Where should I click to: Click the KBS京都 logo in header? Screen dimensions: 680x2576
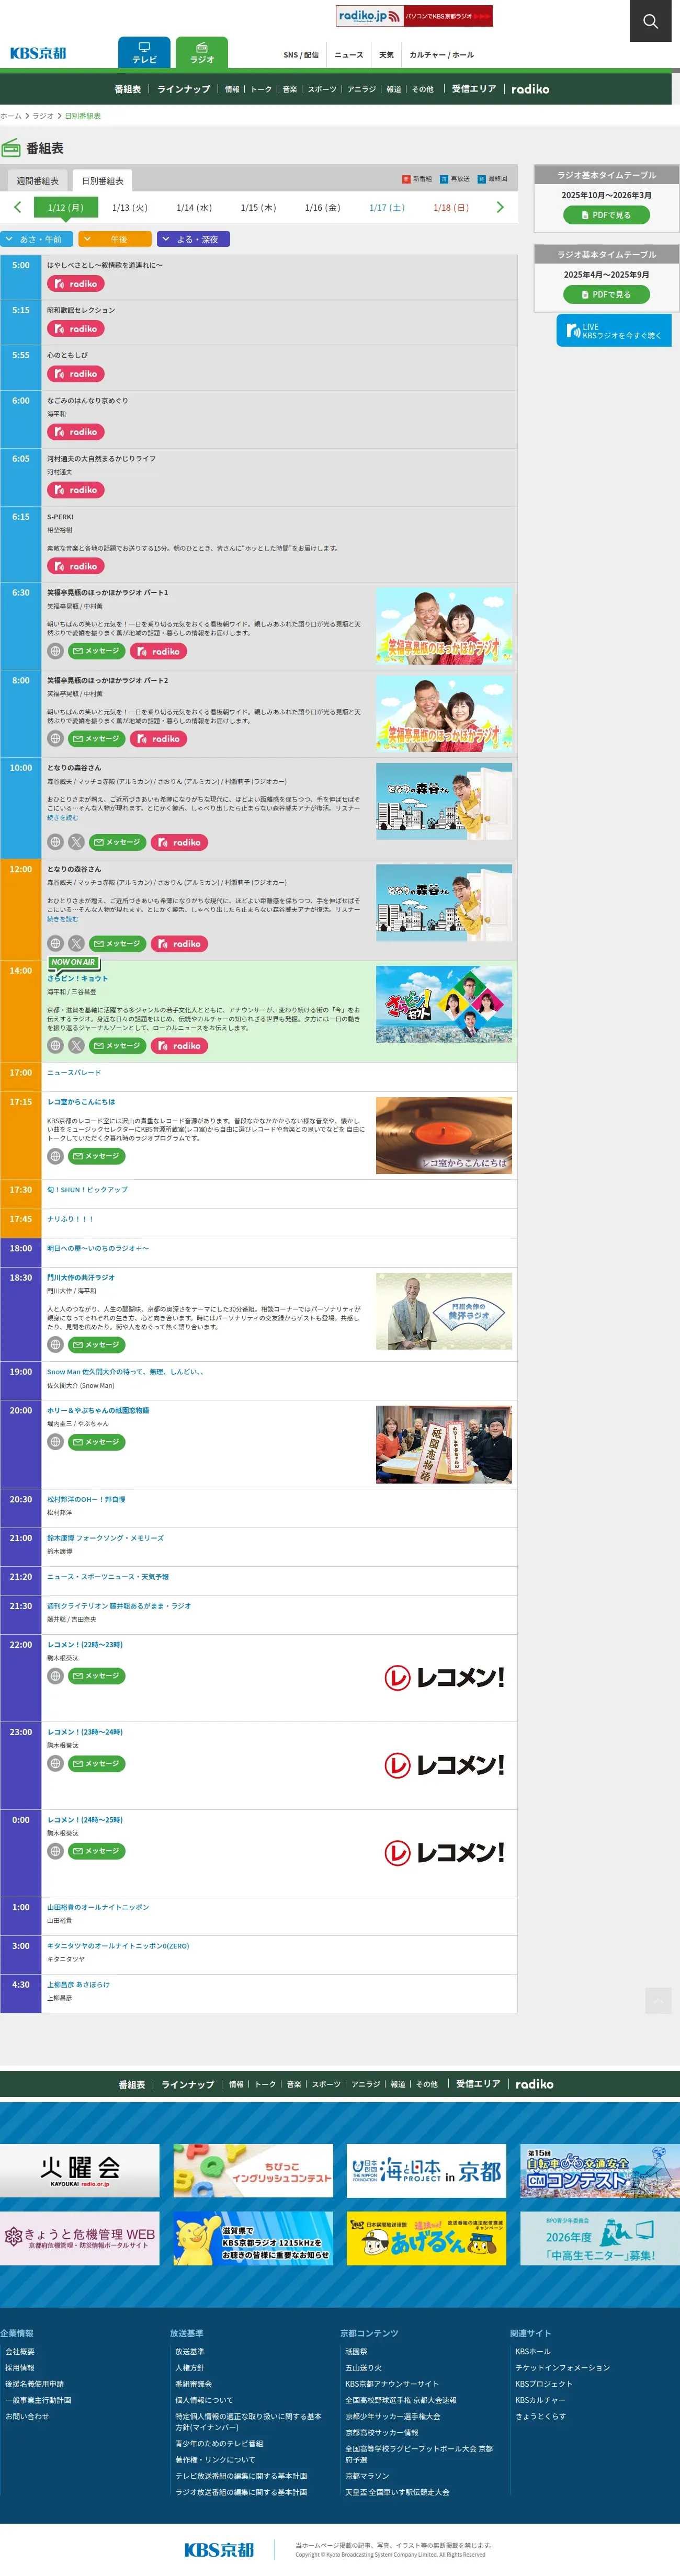click(x=38, y=53)
